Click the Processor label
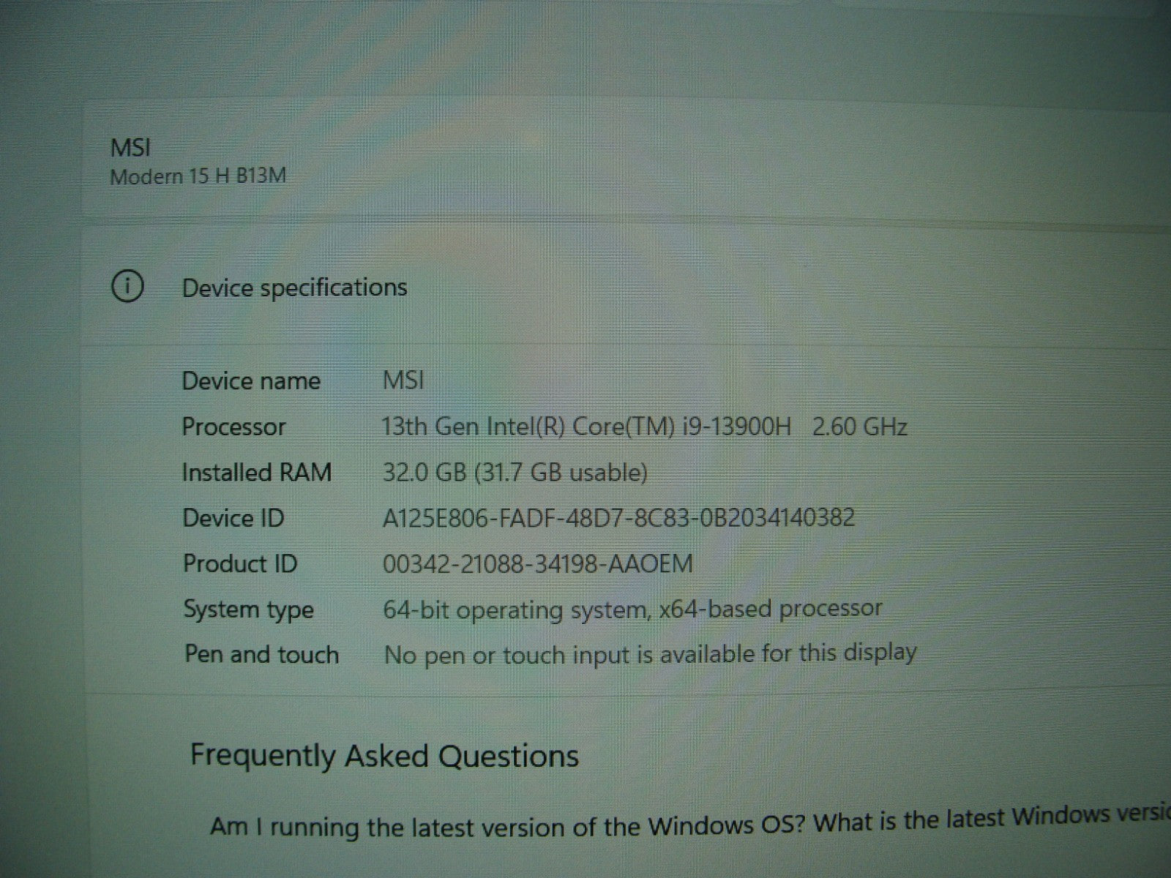 pyautogui.click(x=233, y=427)
